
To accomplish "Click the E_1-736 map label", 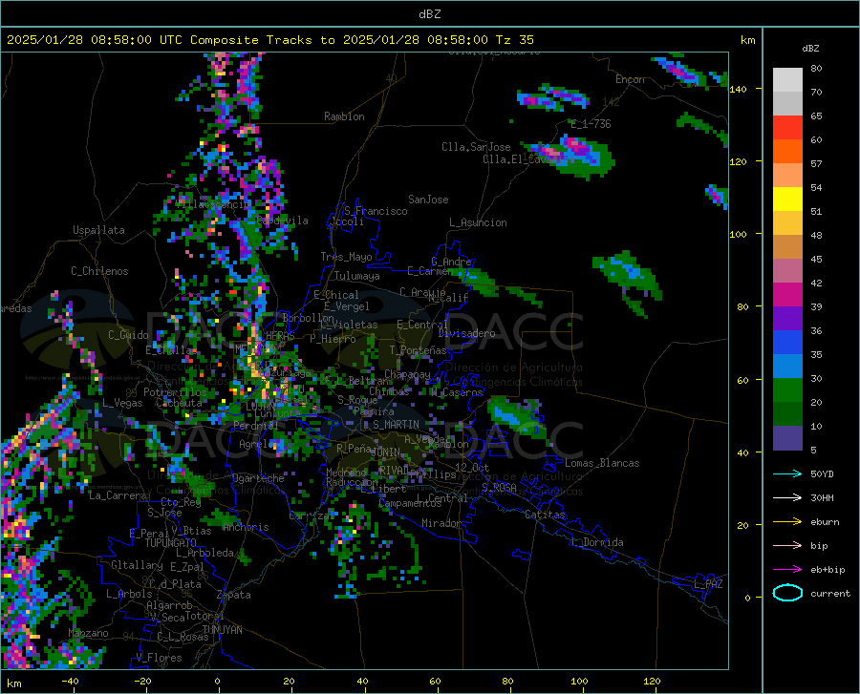I will click(x=591, y=124).
